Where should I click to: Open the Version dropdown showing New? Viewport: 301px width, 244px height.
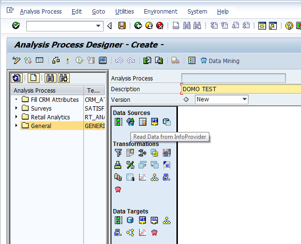[x=244, y=99]
